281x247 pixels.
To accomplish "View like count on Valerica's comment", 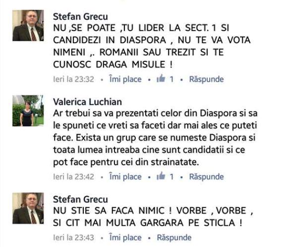I will pyautogui.click(x=171, y=177).
